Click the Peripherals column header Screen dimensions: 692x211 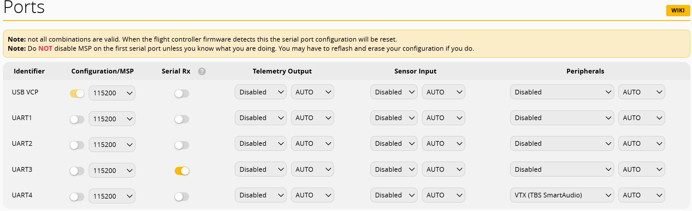click(x=585, y=71)
